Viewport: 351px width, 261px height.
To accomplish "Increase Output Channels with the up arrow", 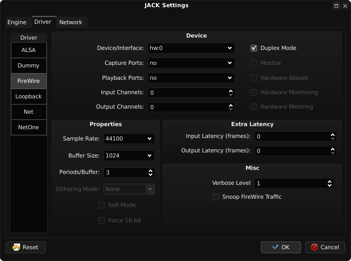I will coord(231,105).
